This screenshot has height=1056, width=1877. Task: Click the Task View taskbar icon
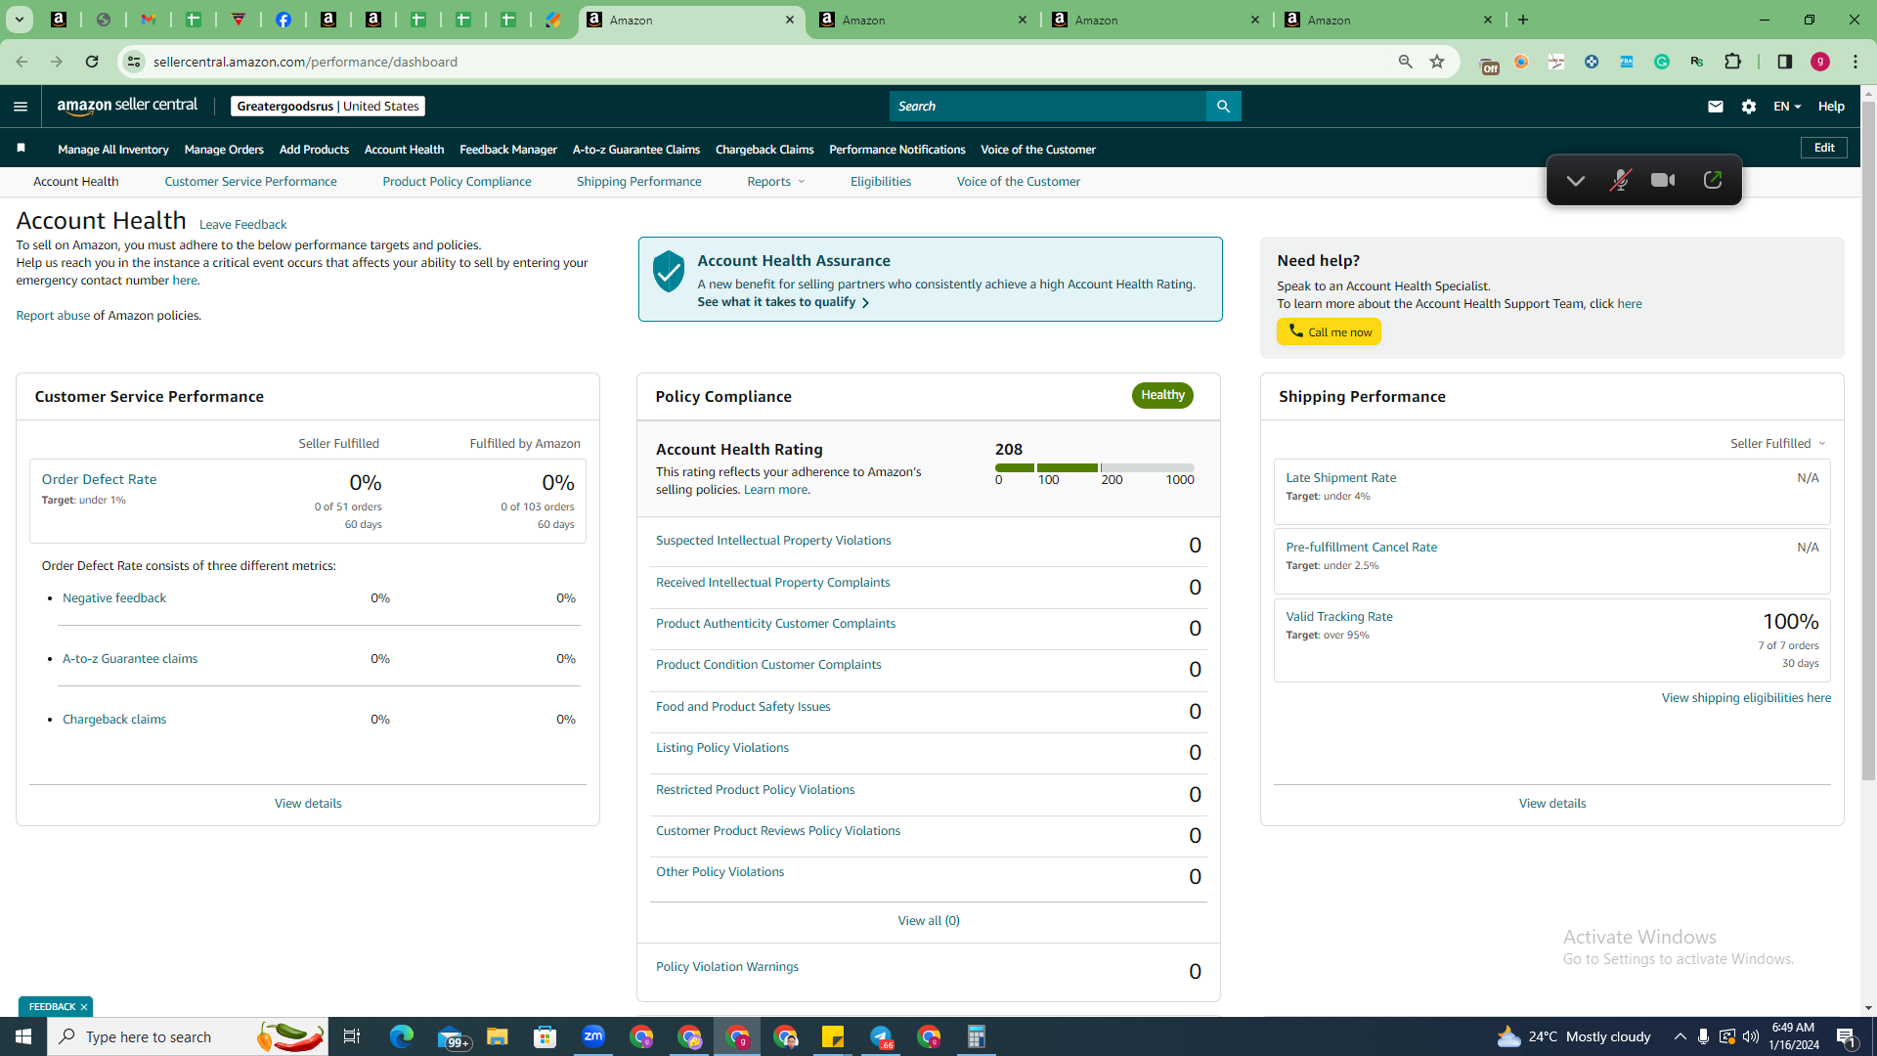352,1036
